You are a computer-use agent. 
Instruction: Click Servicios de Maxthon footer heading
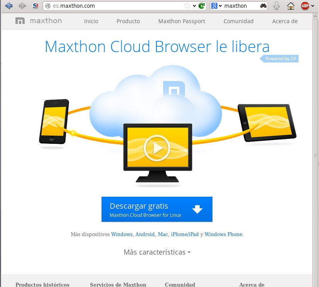(x=118, y=284)
